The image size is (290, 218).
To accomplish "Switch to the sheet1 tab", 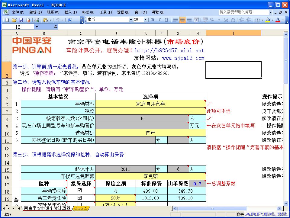I will 81,208.
